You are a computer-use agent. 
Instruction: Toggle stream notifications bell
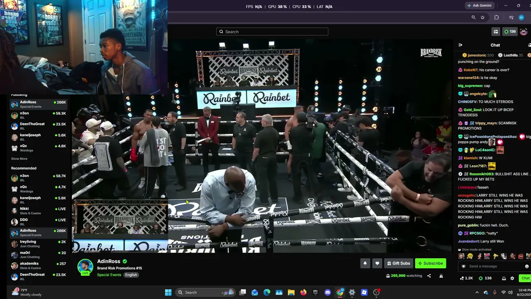click(365, 263)
